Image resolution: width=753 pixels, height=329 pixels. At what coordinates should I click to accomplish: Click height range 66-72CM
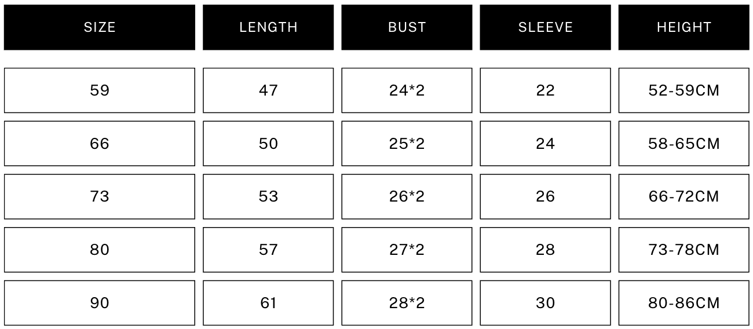pyautogui.click(x=683, y=197)
